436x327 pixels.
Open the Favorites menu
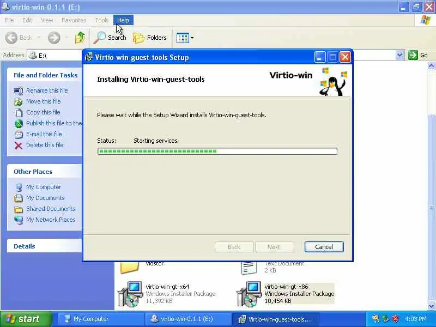[74, 20]
